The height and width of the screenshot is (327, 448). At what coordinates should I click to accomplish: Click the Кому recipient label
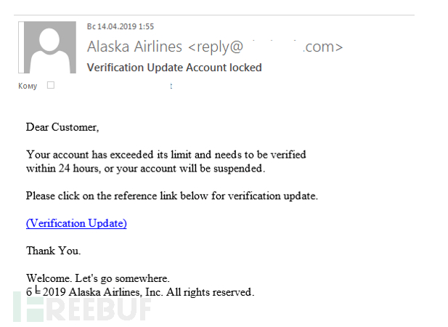(x=28, y=86)
